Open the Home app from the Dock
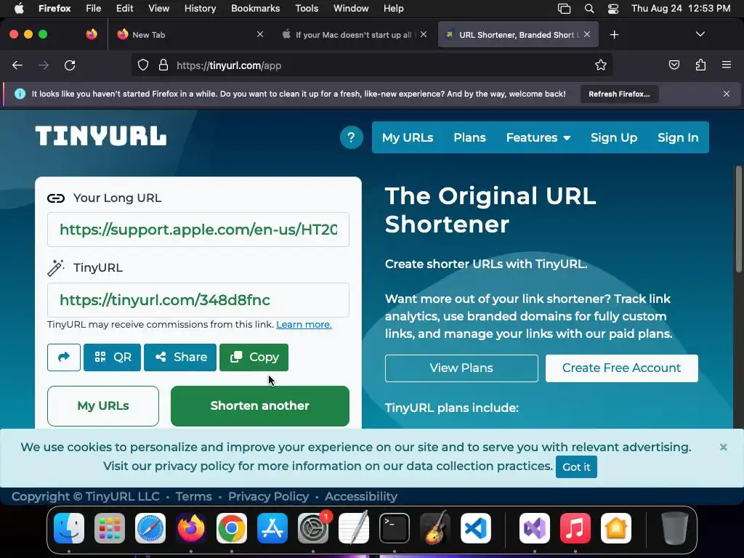Image resolution: width=744 pixels, height=558 pixels. pyautogui.click(x=616, y=528)
